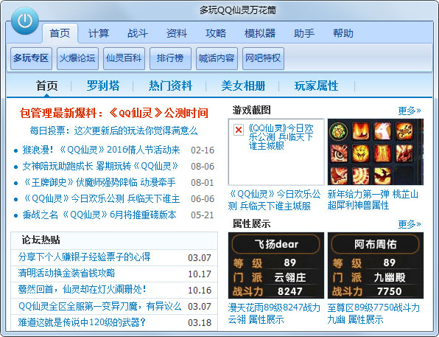Viewport: 439px width, 337px height.
Task: Open forum post 分享下个人赚银子经验
Action: click(84, 257)
